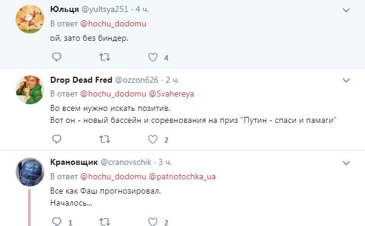Open Юльця's profile avatar

(x=30, y=19)
